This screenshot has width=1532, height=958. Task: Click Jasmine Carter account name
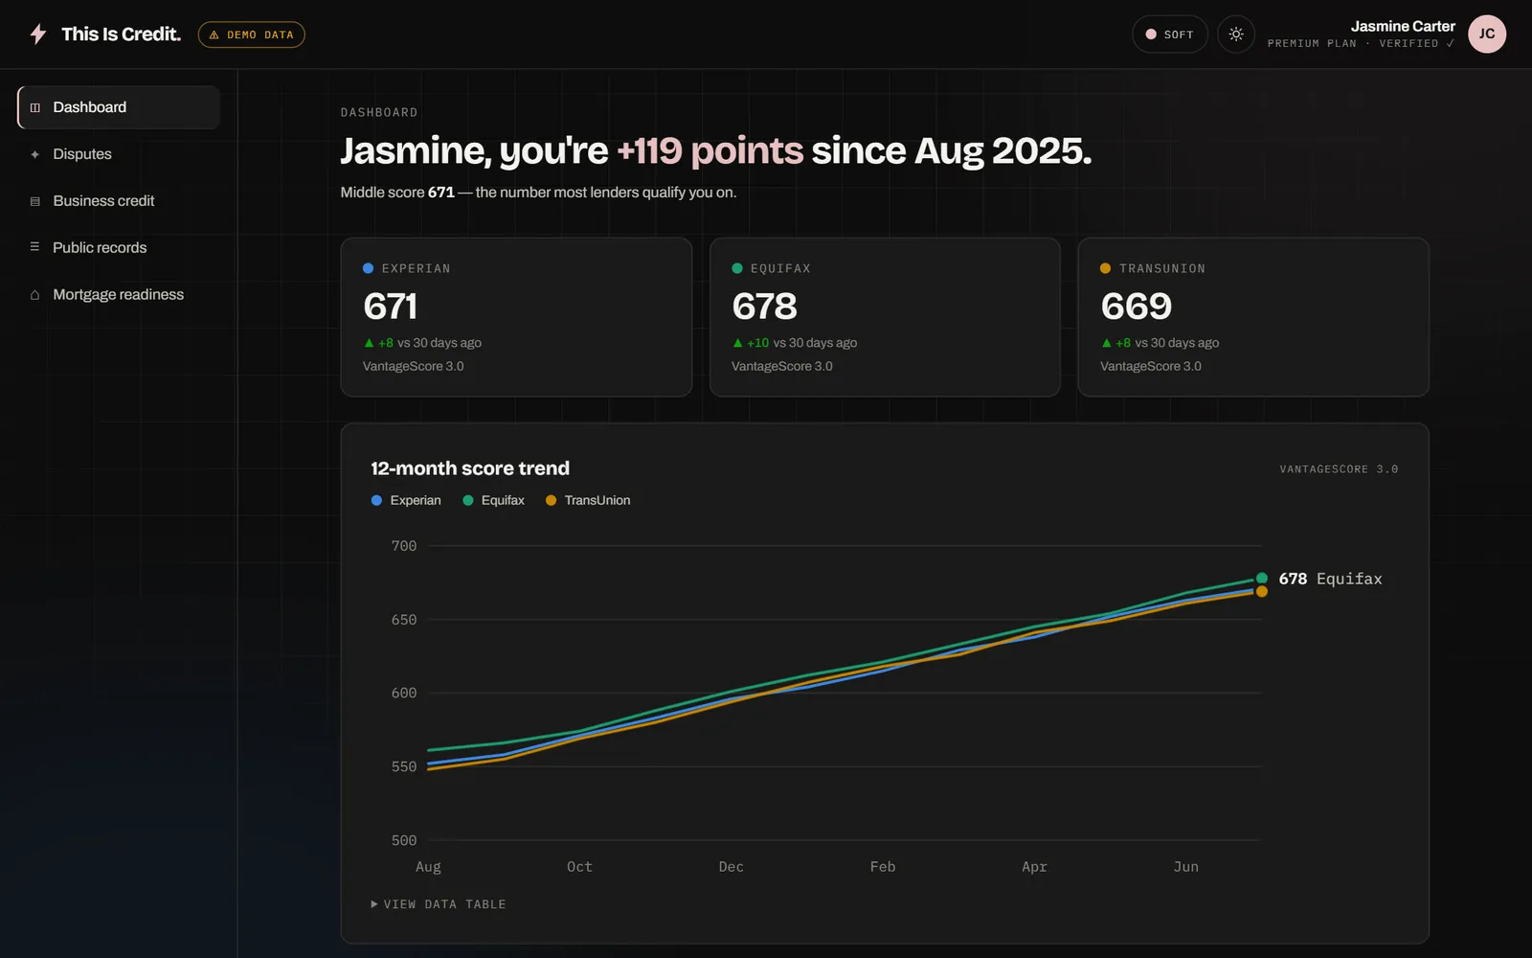coord(1403,27)
